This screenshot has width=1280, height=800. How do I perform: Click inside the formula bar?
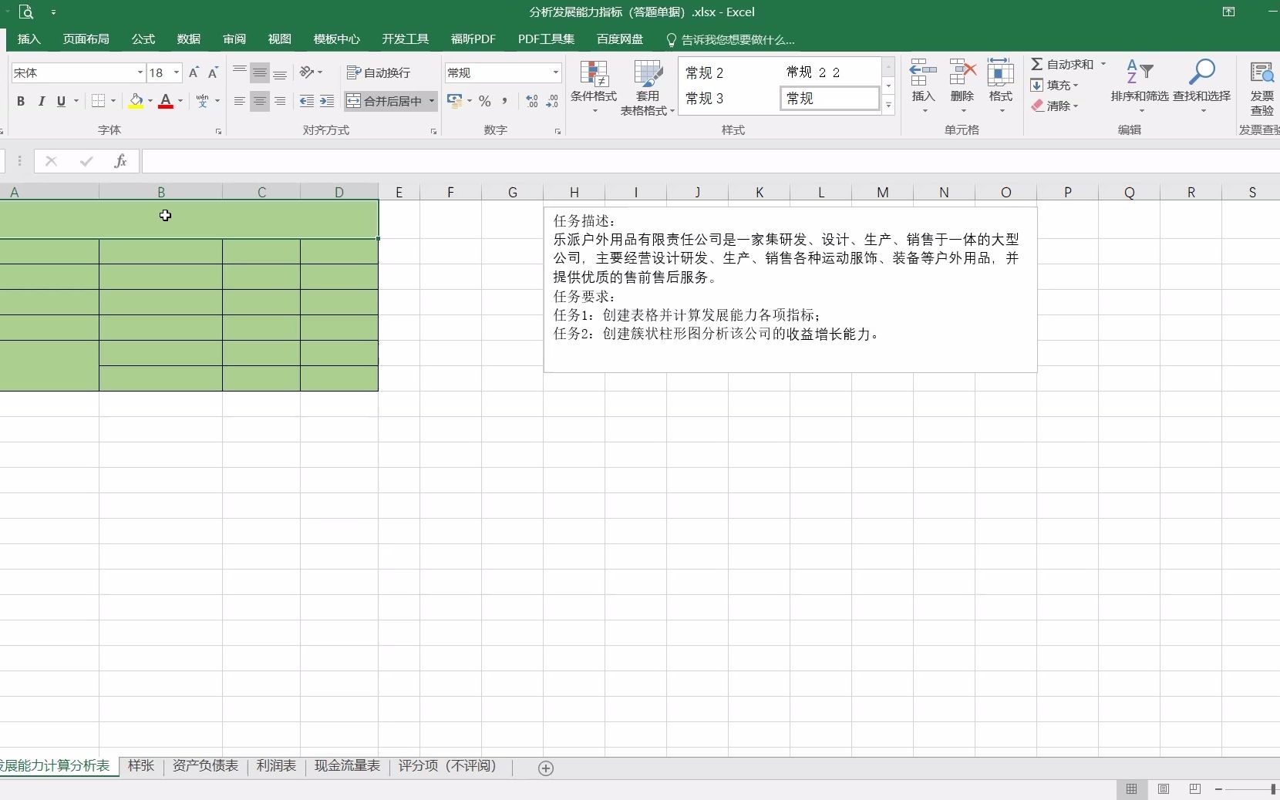(x=709, y=161)
